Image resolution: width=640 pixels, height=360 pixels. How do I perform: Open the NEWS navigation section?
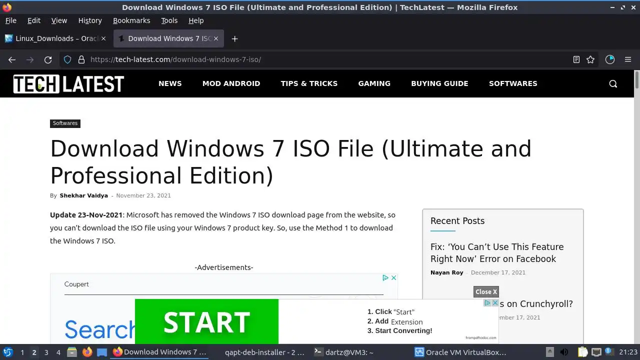coord(170,83)
